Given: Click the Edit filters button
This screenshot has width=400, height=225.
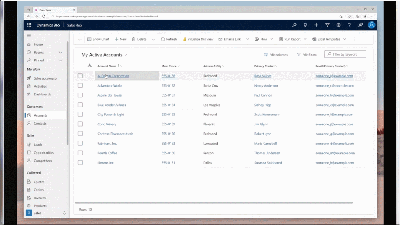Looking at the screenshot, I should (x=307, y=55).
